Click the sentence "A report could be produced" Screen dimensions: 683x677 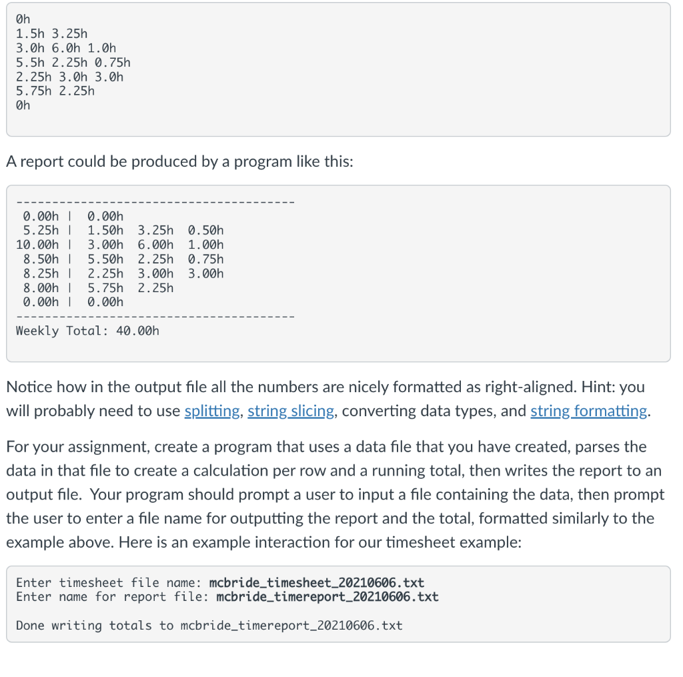[179, 161]
